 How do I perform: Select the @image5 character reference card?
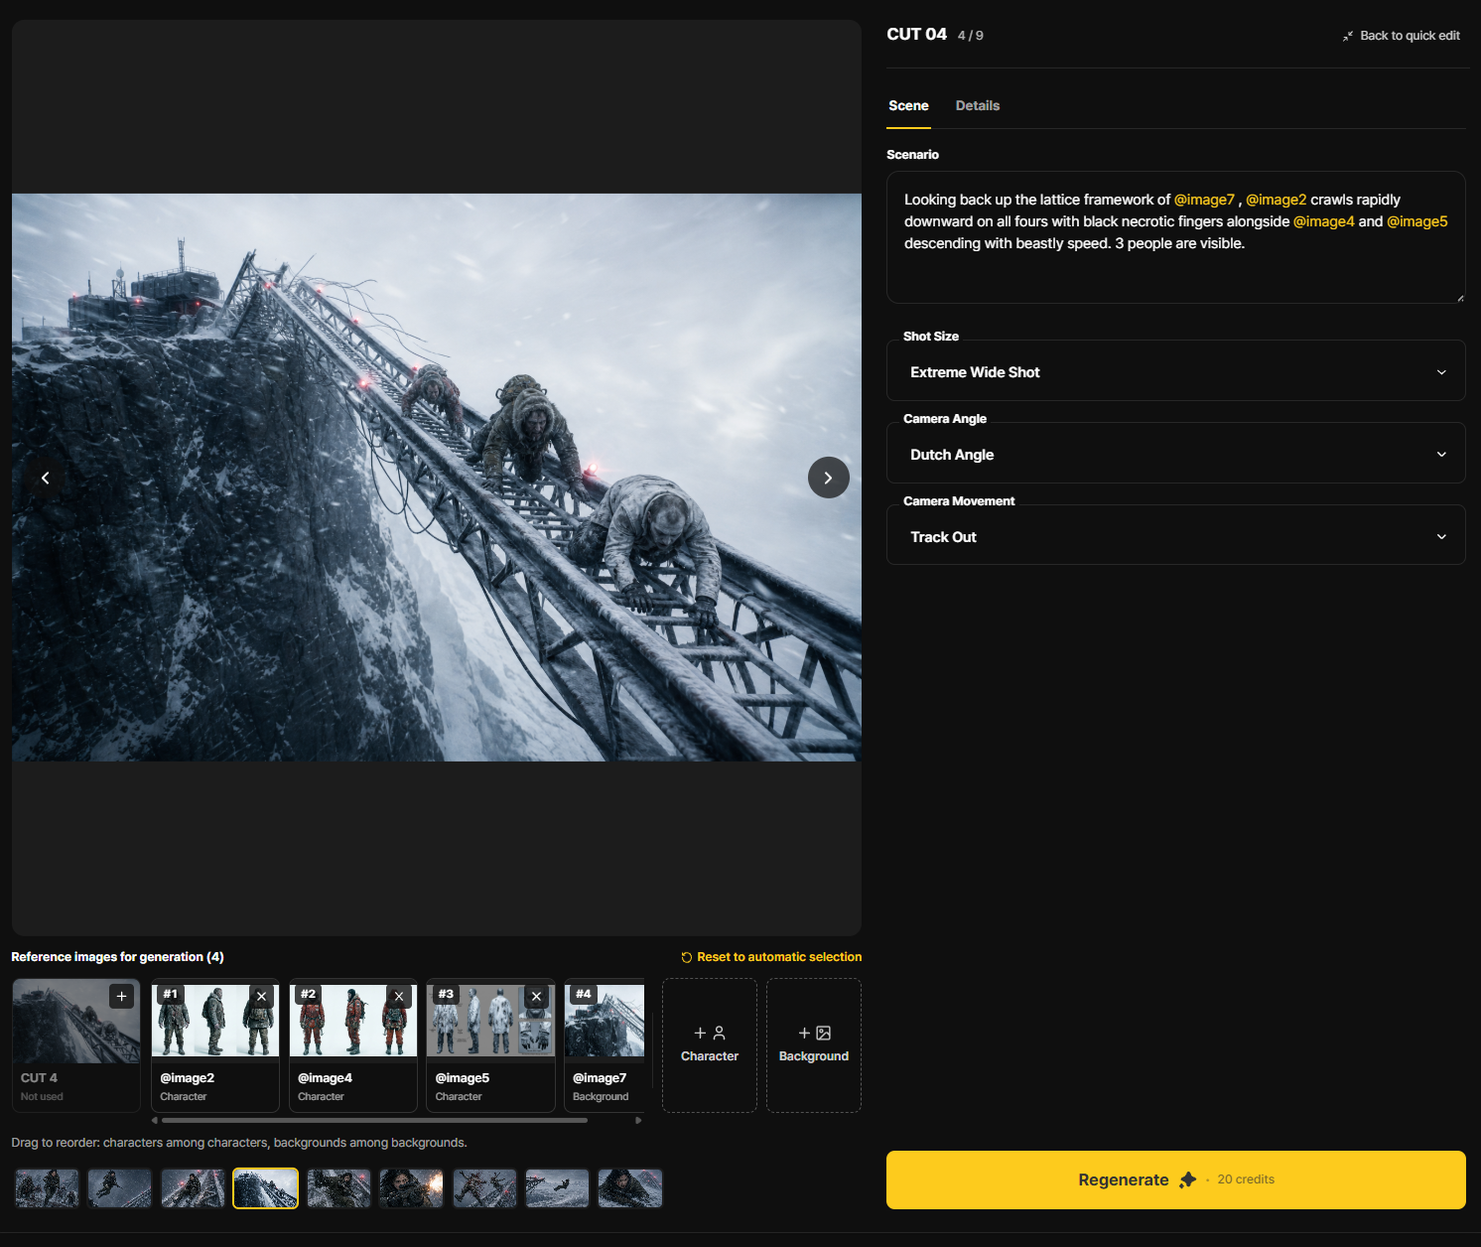click(x=490, y=1045)
